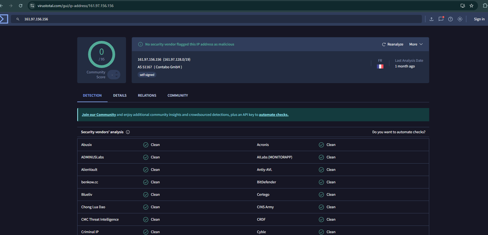Open the browser extensions icon
Image resolution: width=488 pixels, height=235 pixels.
pyautogui.click(x=485, y=6)
